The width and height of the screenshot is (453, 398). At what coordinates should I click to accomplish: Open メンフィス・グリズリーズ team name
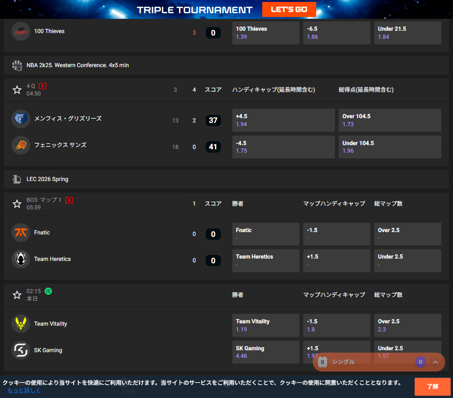pyautogui.click(x=68, y=119)
